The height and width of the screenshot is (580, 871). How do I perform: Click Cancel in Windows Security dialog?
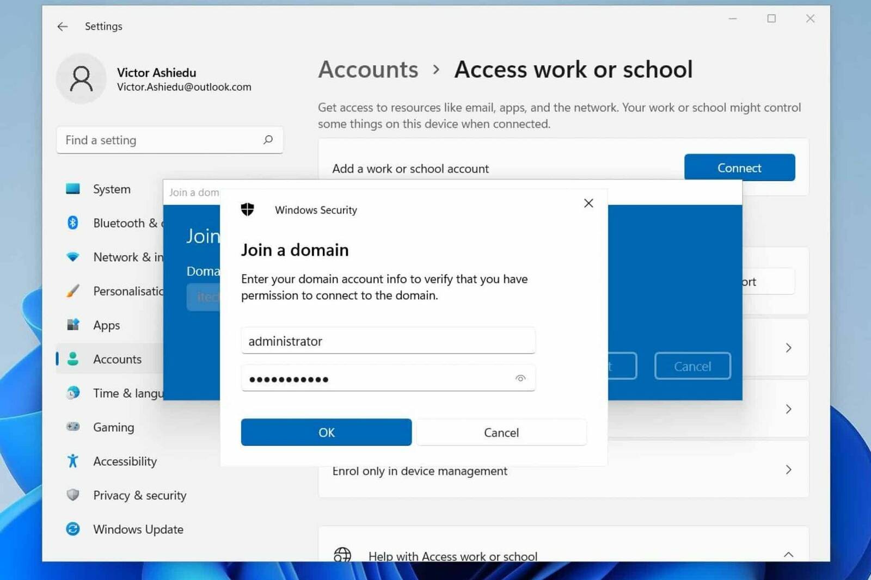(501, 432)
